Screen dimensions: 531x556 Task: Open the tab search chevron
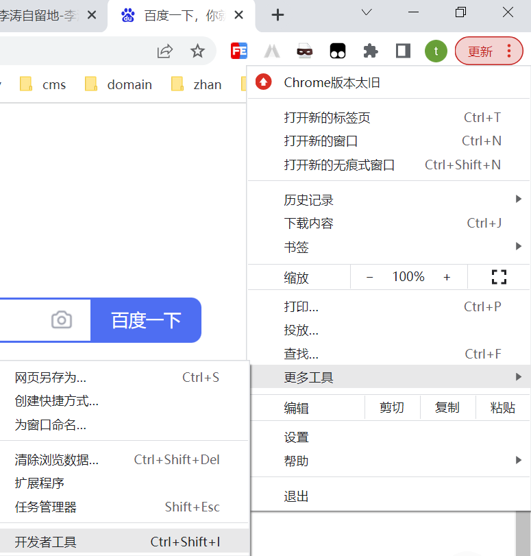[x=367, y=12]
